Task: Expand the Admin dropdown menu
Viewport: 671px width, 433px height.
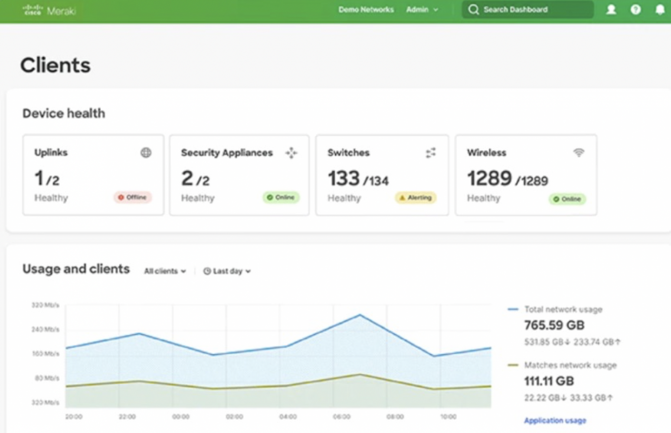Action: [x=422, y=10]
